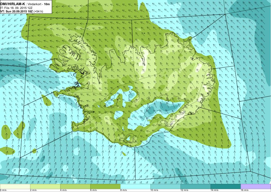
Task: Click the '8 m/s' legend label
Action: [124, 190]
